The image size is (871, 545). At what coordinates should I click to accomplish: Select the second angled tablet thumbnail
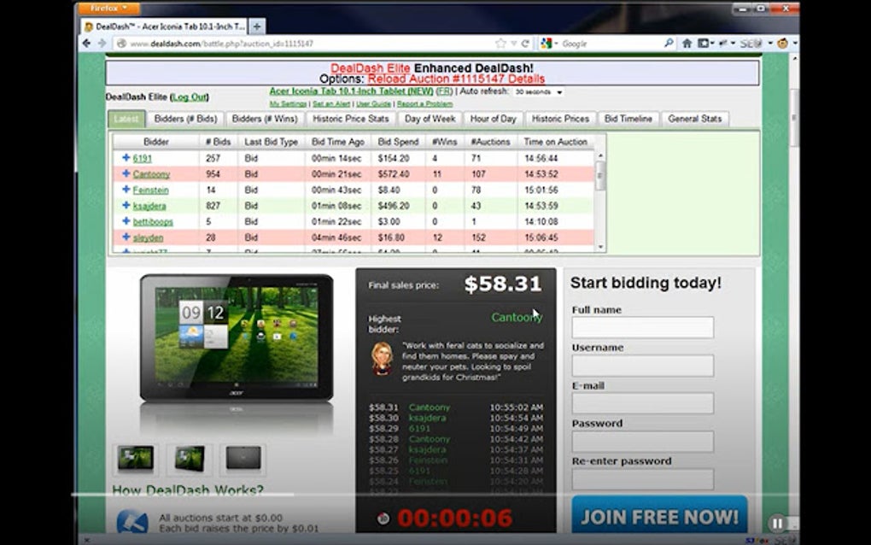tap(190, 459)
